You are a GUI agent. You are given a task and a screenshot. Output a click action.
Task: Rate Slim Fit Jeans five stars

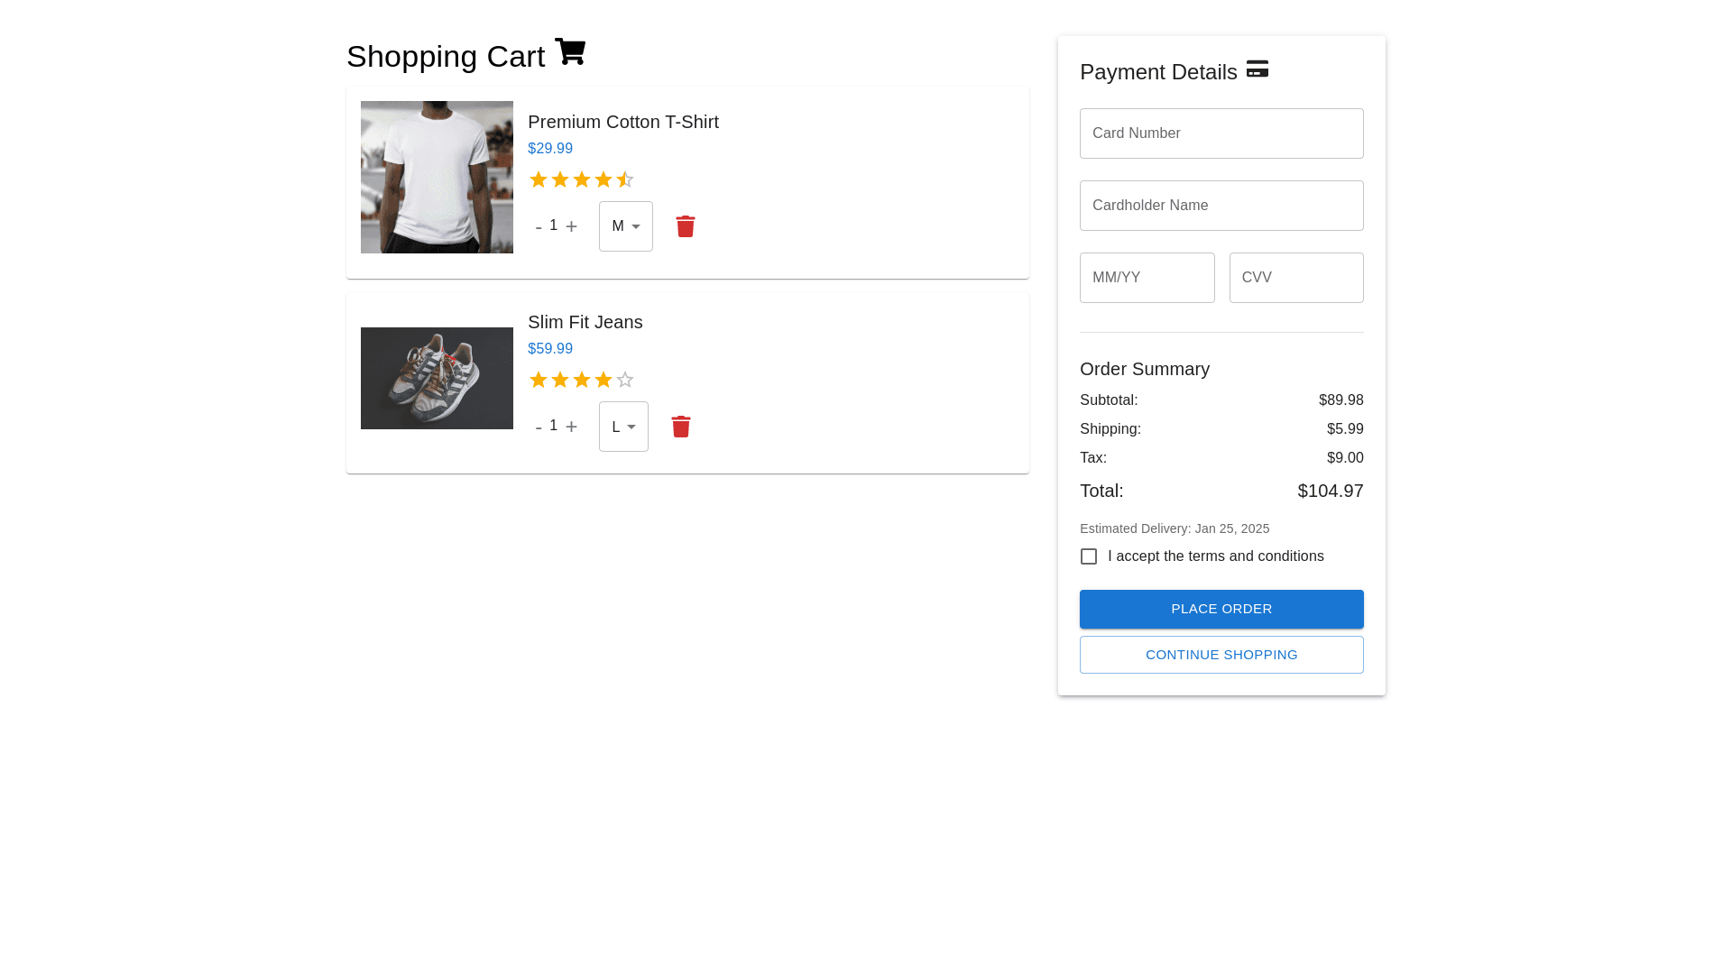[x=625, y=381]
